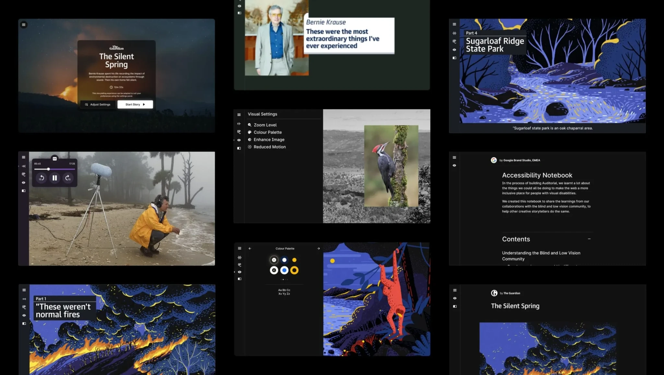664x375 pixels.
Task: Open Zoom Level visual setting
Action: pyautogui.click(x=265, y=125)
